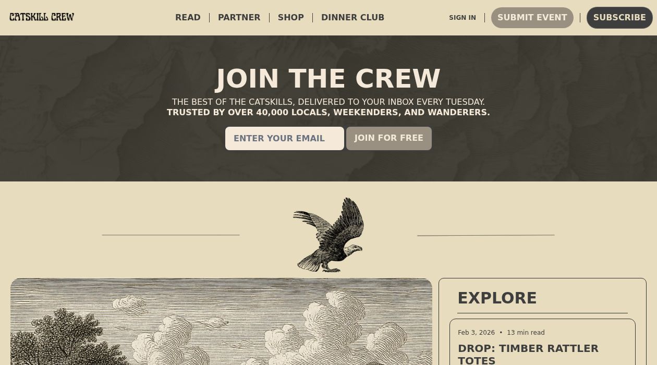This screenshot has width=657, height=365.
Task: Click the left divider line beside eagle
Action: [x=171, y=235]
